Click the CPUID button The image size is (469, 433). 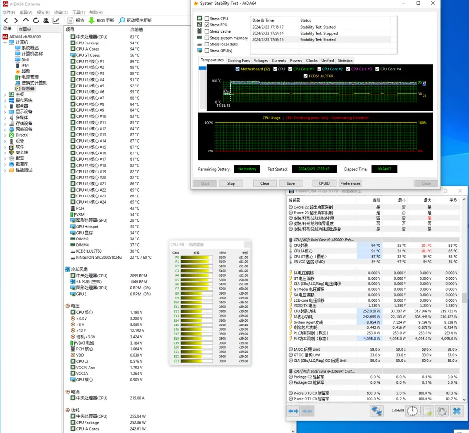tap(324, 183)
